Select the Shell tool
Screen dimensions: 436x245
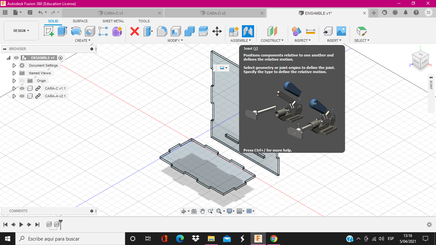pos(176,31)
